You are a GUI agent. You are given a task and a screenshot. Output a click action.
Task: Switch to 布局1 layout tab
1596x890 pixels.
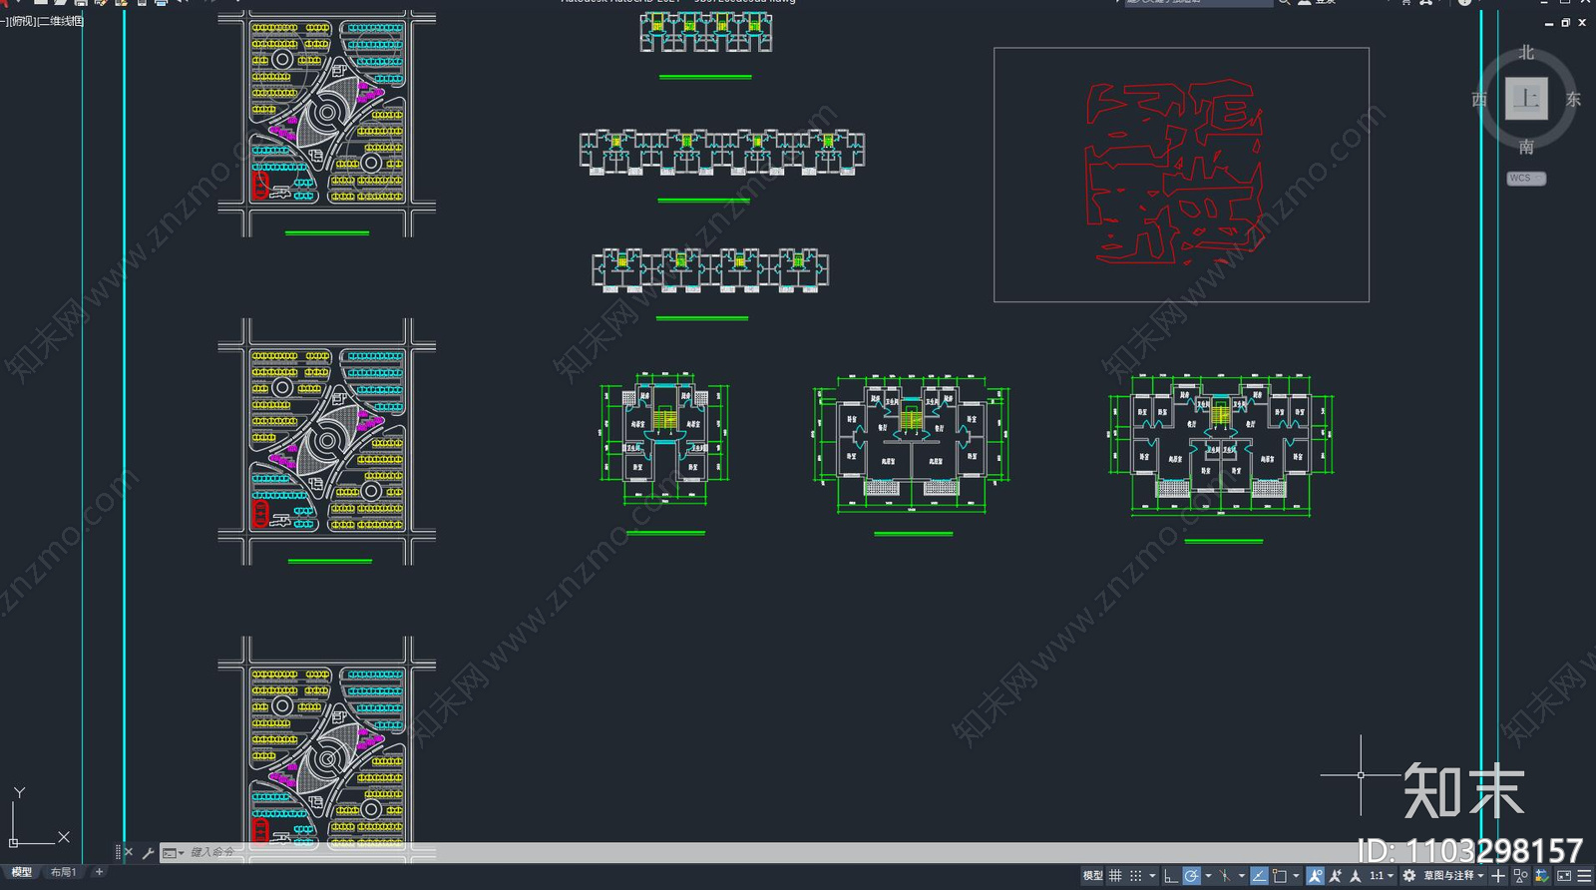63,872
